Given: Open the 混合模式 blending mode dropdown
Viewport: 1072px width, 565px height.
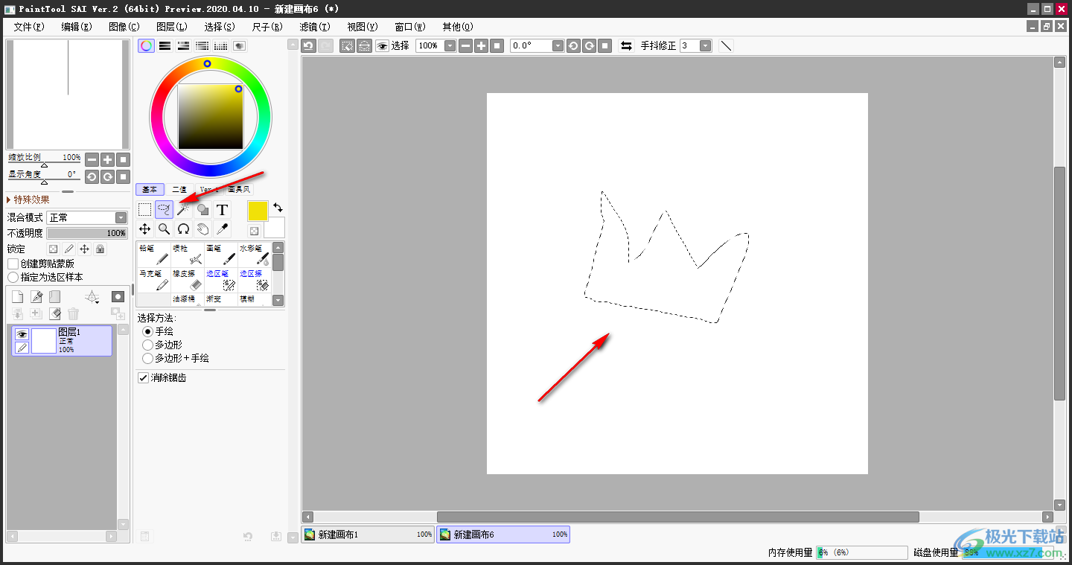Looking at the screenshot, I should [x=87, y=217].
